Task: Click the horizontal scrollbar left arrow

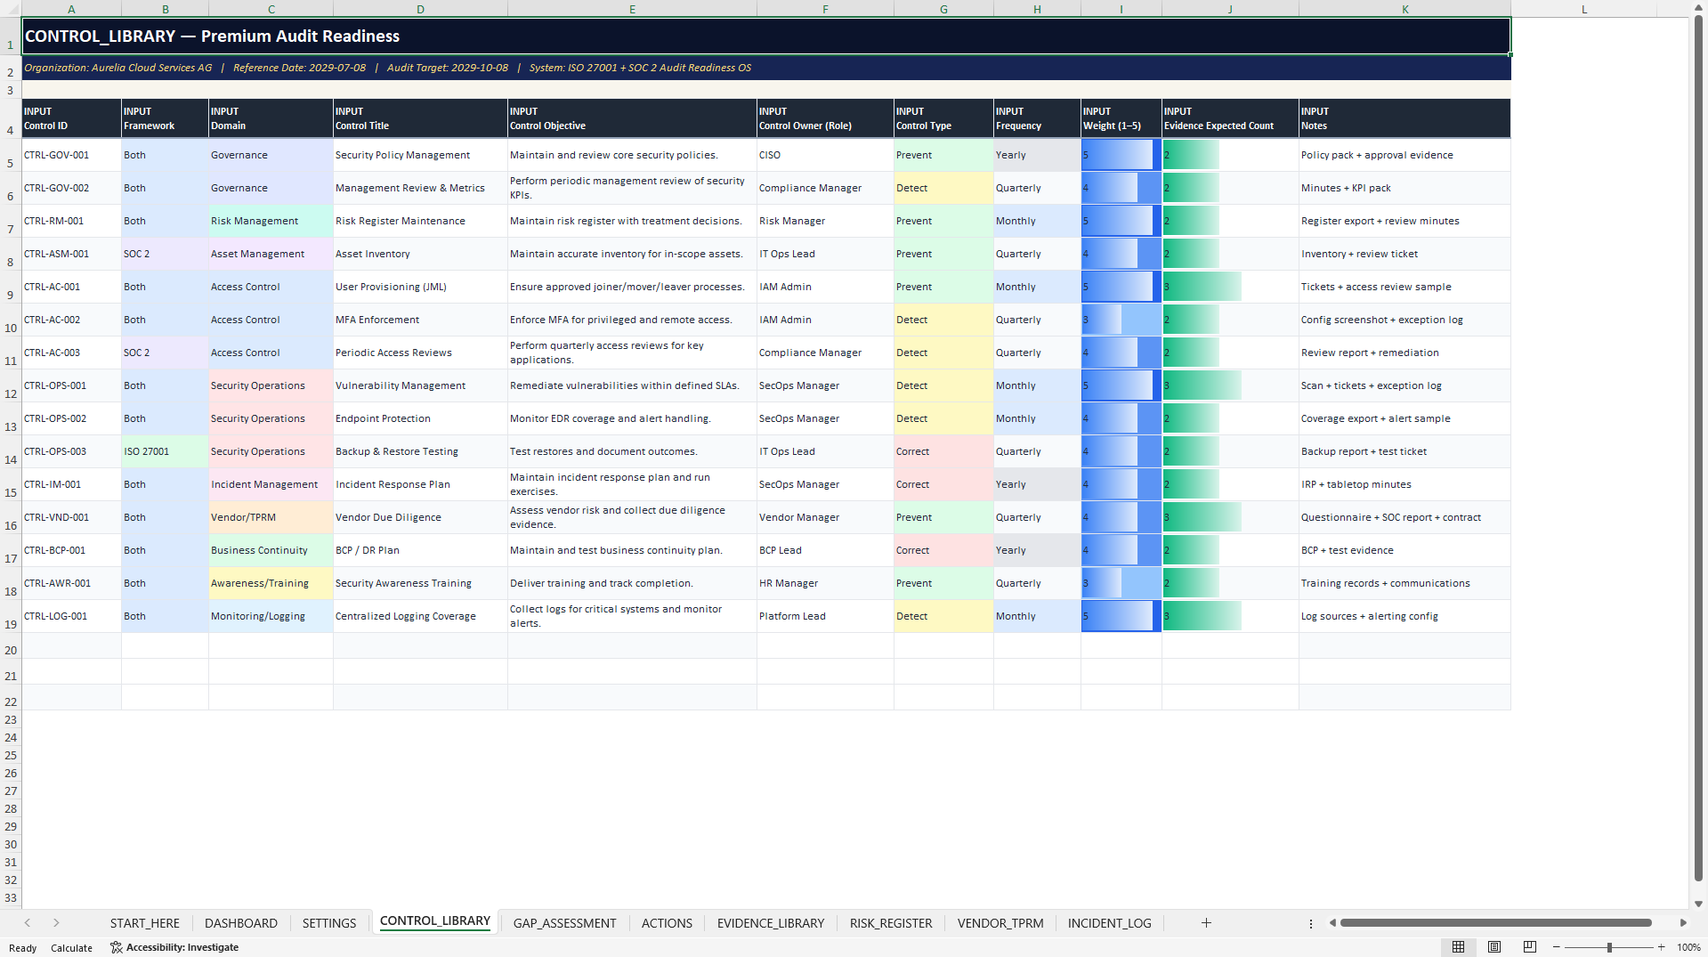Action: point(1332,923)
